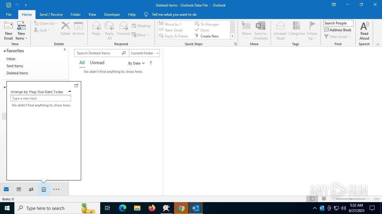Click the Type a new task field

click(41, 98)
